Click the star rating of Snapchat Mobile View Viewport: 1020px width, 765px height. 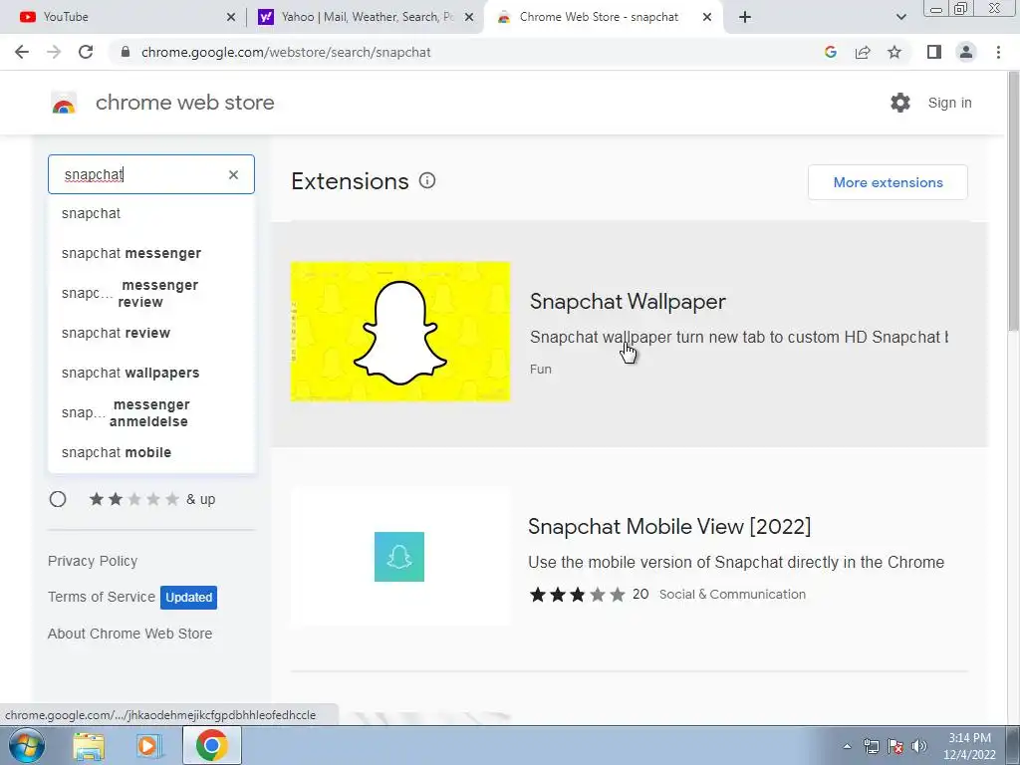pyautogui.click(x=578, y=595)
